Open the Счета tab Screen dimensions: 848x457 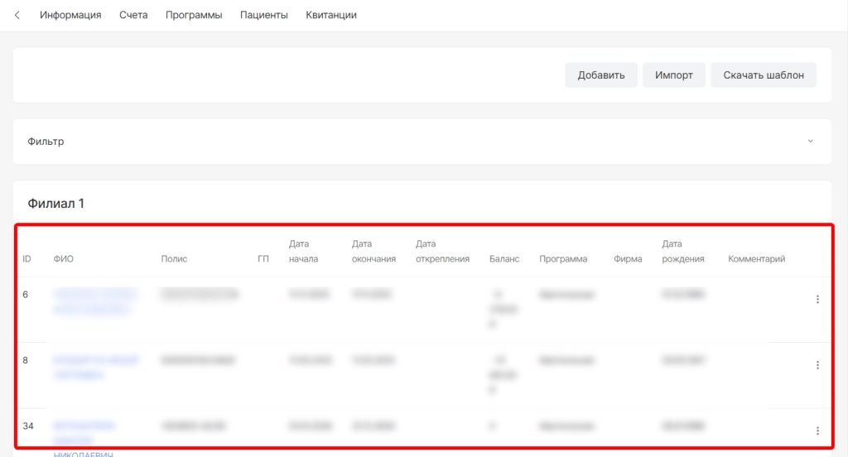tap(133, 15)
